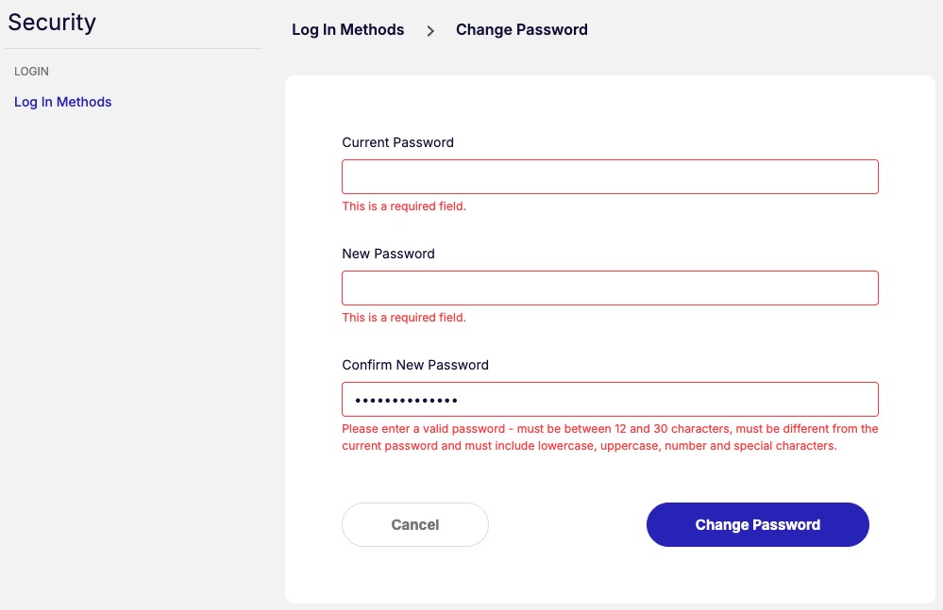Focus the Current Password input field
Viewport: 943px width, 610px height.
(610, 177)
